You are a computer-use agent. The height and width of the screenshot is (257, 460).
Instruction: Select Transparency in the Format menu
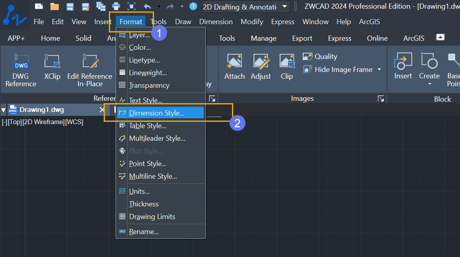click(x=161, y=85)
